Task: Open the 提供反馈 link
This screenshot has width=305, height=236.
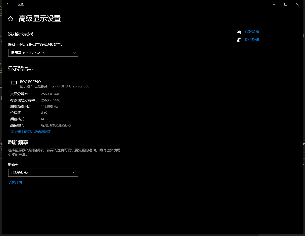Action: (252, 40)
